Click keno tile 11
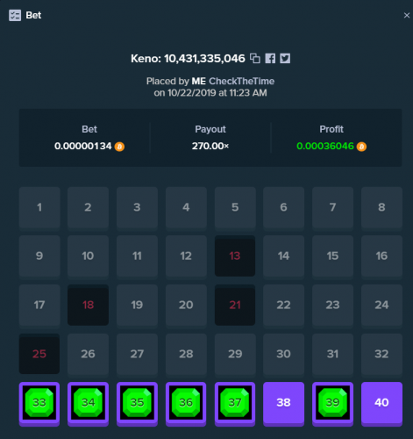 [137, 256]
